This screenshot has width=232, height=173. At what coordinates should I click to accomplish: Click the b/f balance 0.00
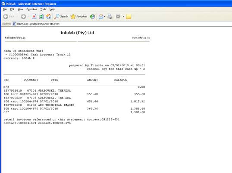click(141, 87)
